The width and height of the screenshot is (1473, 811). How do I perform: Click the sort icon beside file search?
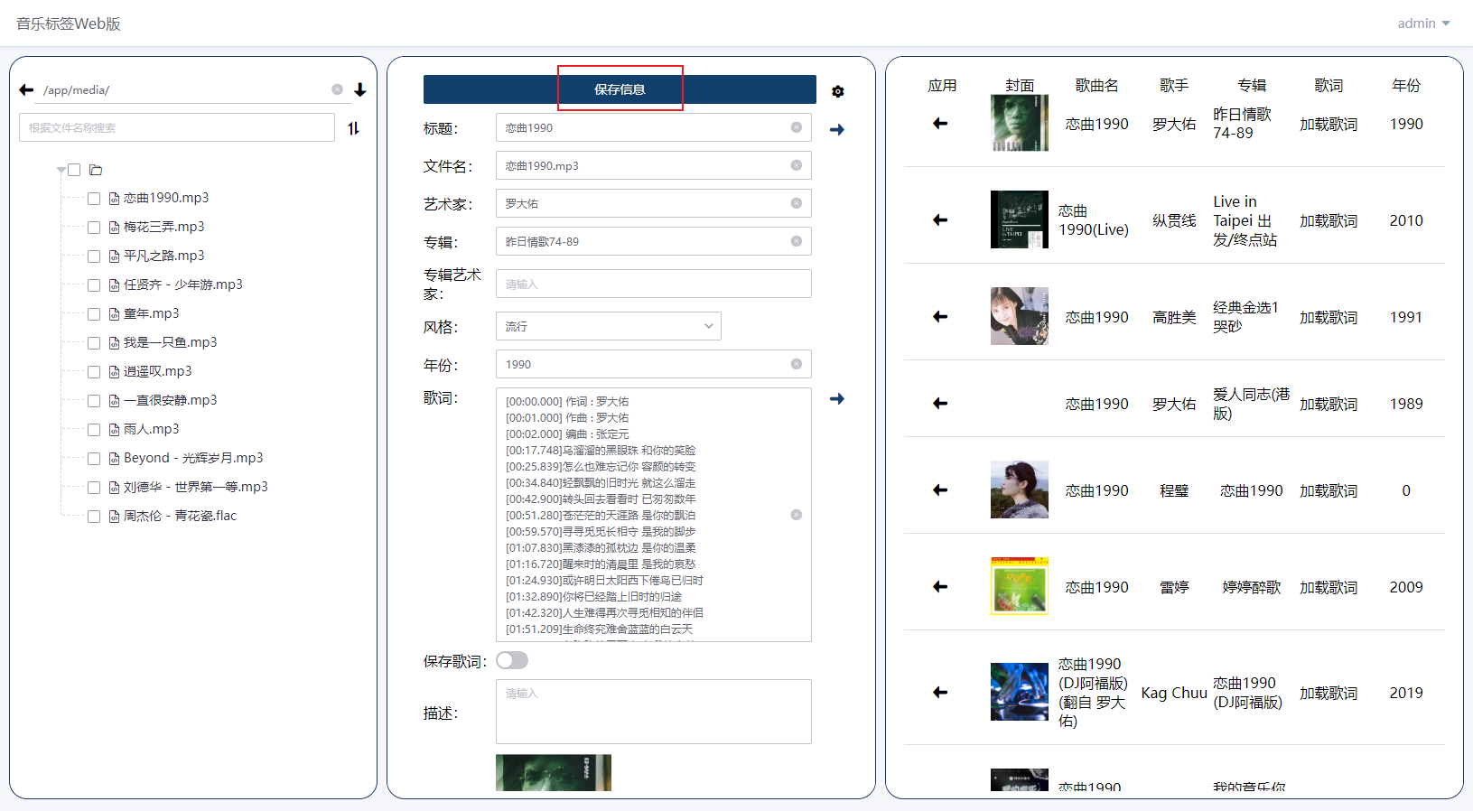tap(353, 128)
